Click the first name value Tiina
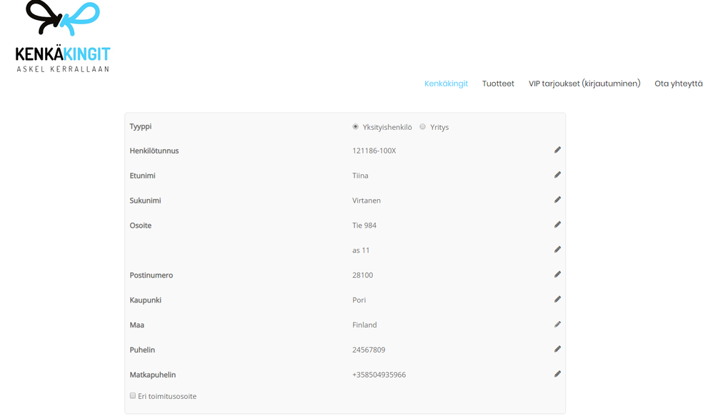The image size is (713, 419). [360, 176]
